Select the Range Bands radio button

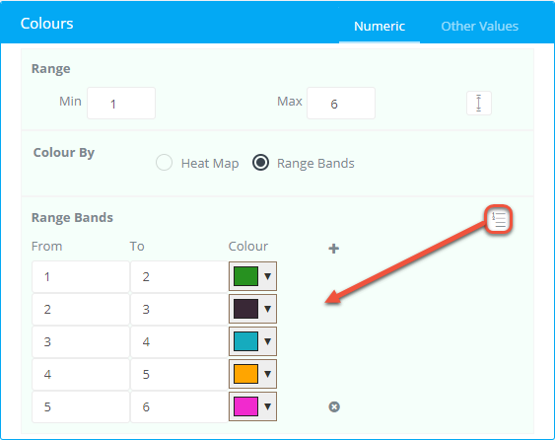coord(260,163)
